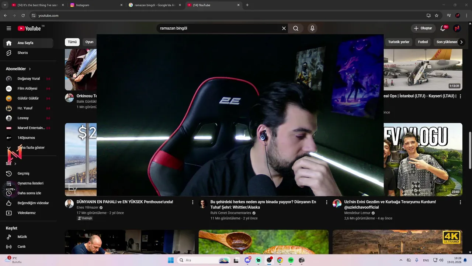472x266 pixels.
Task: Click the install app icon in address bar
Action: [x=428, y=16]
